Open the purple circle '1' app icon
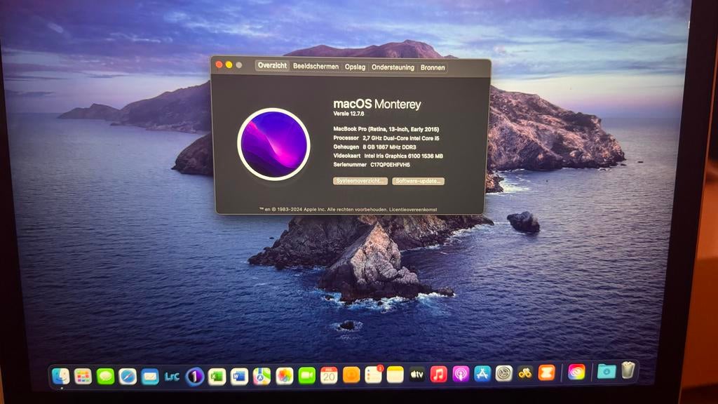The width and height of the screenshot is (718, 404). coord(195,377)
